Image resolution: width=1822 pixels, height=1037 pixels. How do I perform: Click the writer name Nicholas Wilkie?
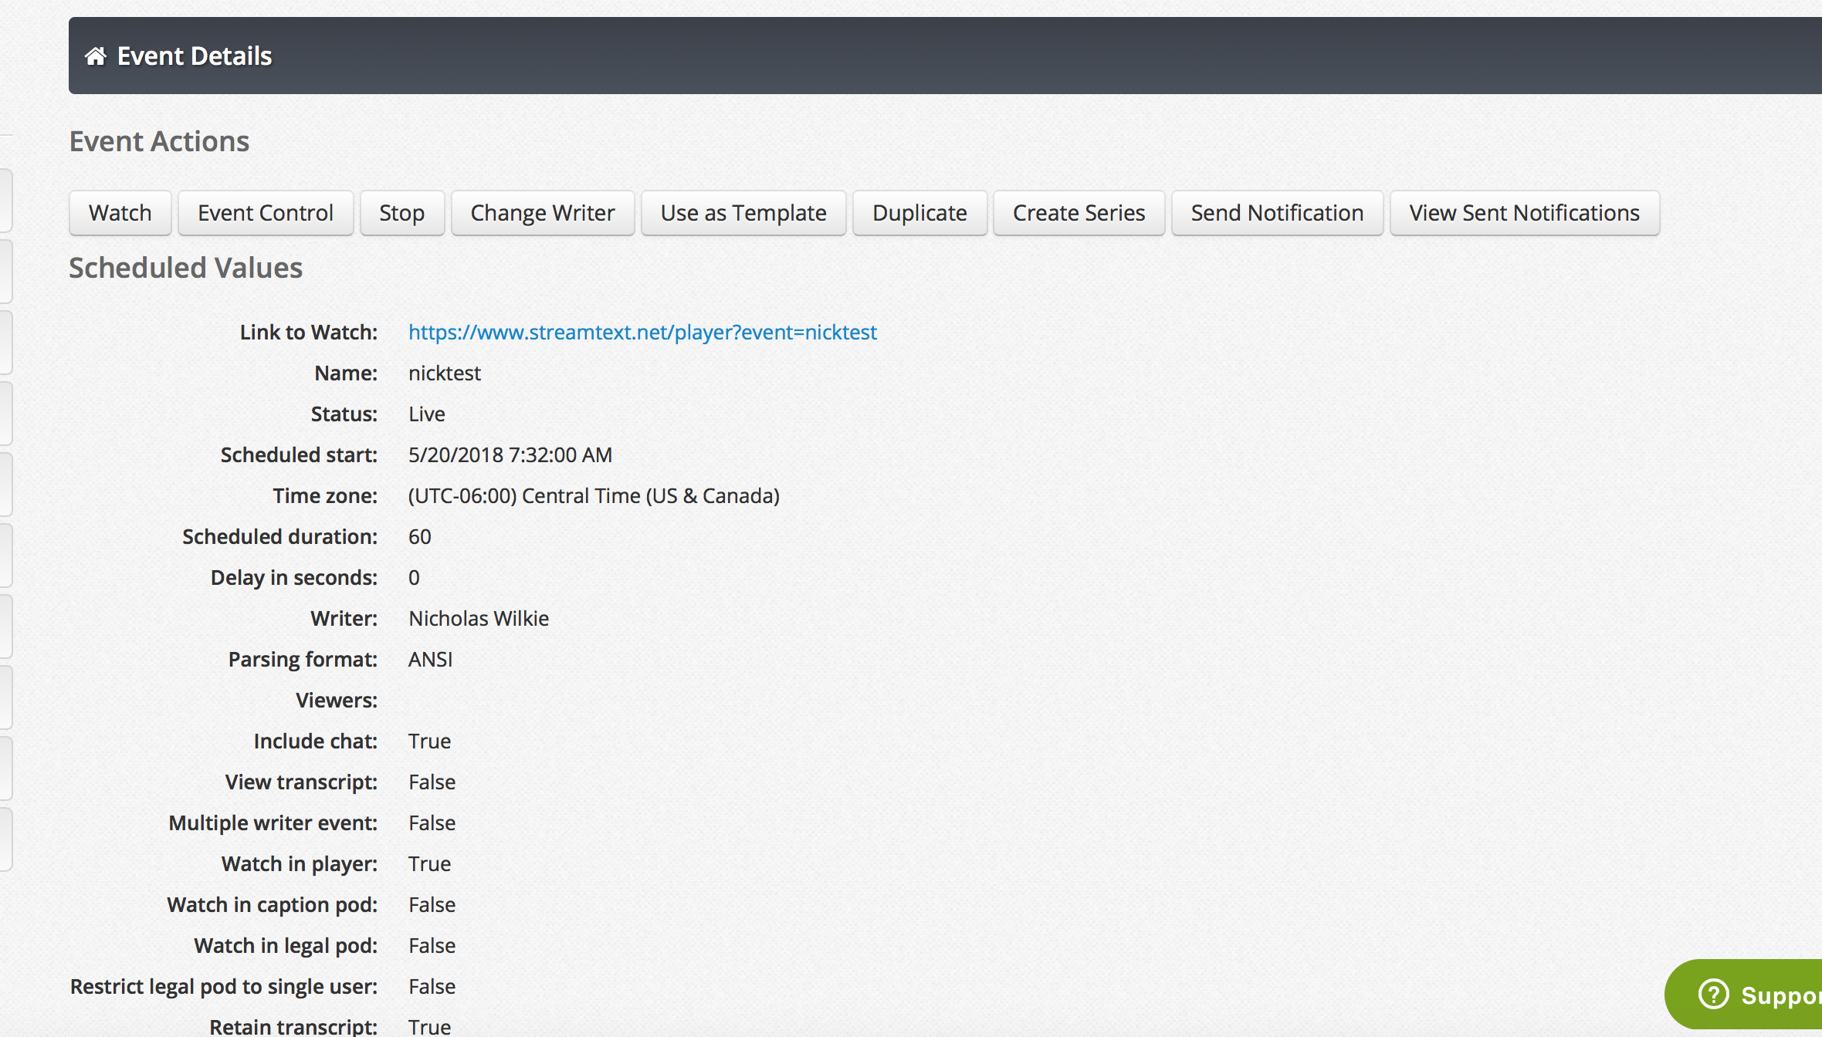pos(479,619)
